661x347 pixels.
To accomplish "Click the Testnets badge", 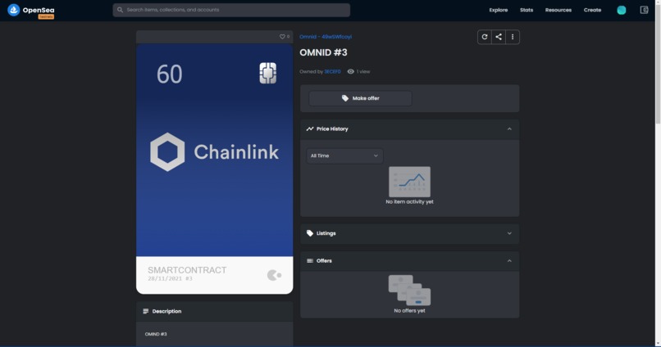I will pos(46,17).
